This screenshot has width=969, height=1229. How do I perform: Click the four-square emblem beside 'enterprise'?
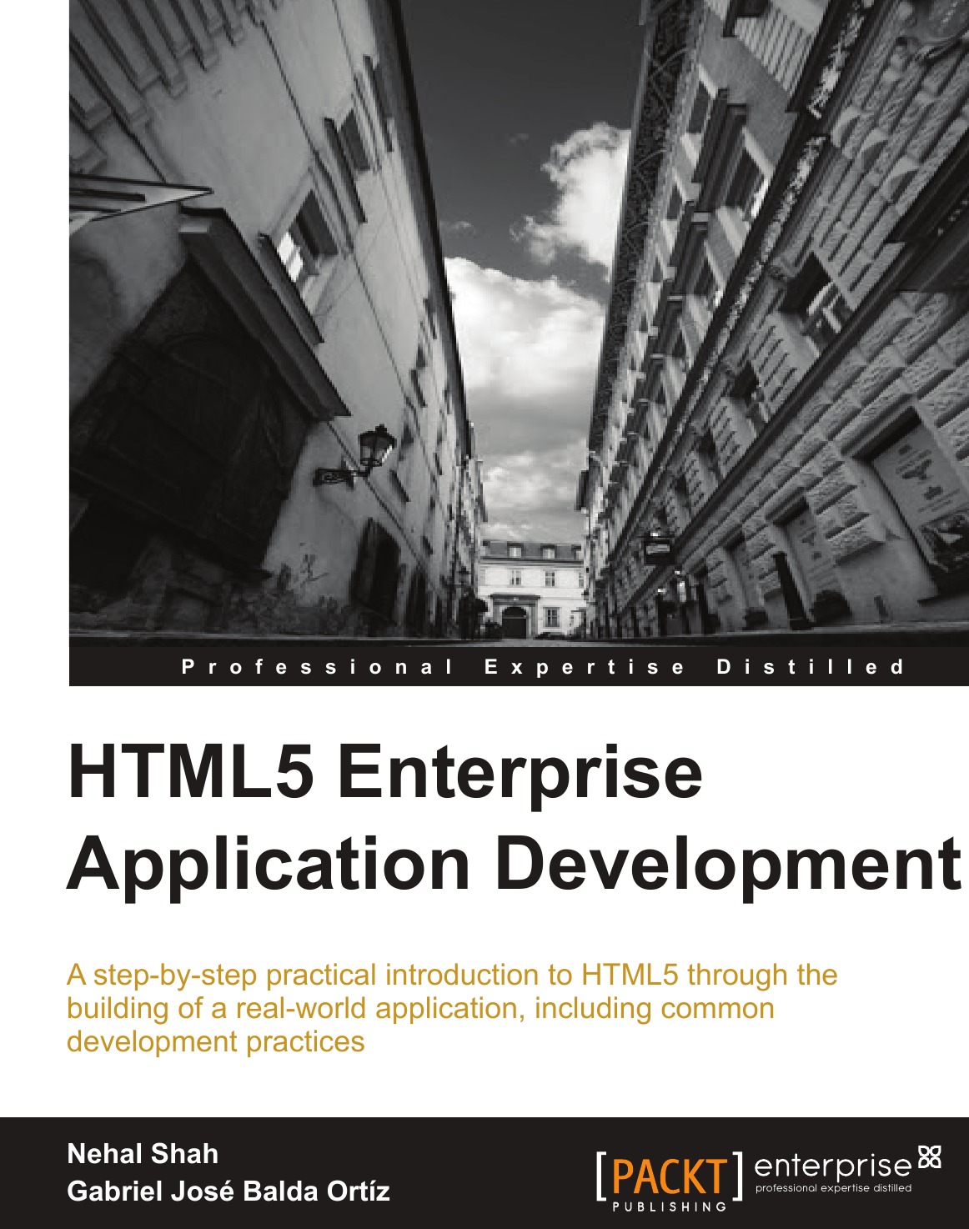929,1156
